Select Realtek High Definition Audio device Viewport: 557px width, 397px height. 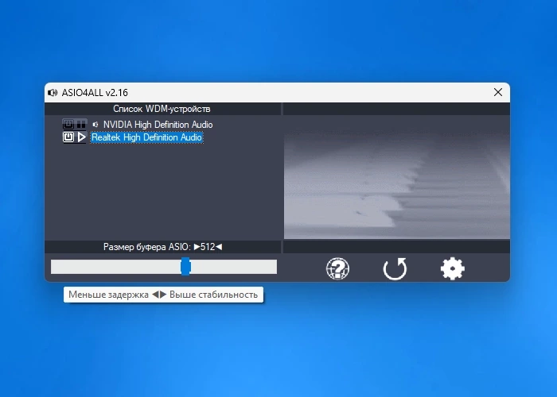pos(146,137)
